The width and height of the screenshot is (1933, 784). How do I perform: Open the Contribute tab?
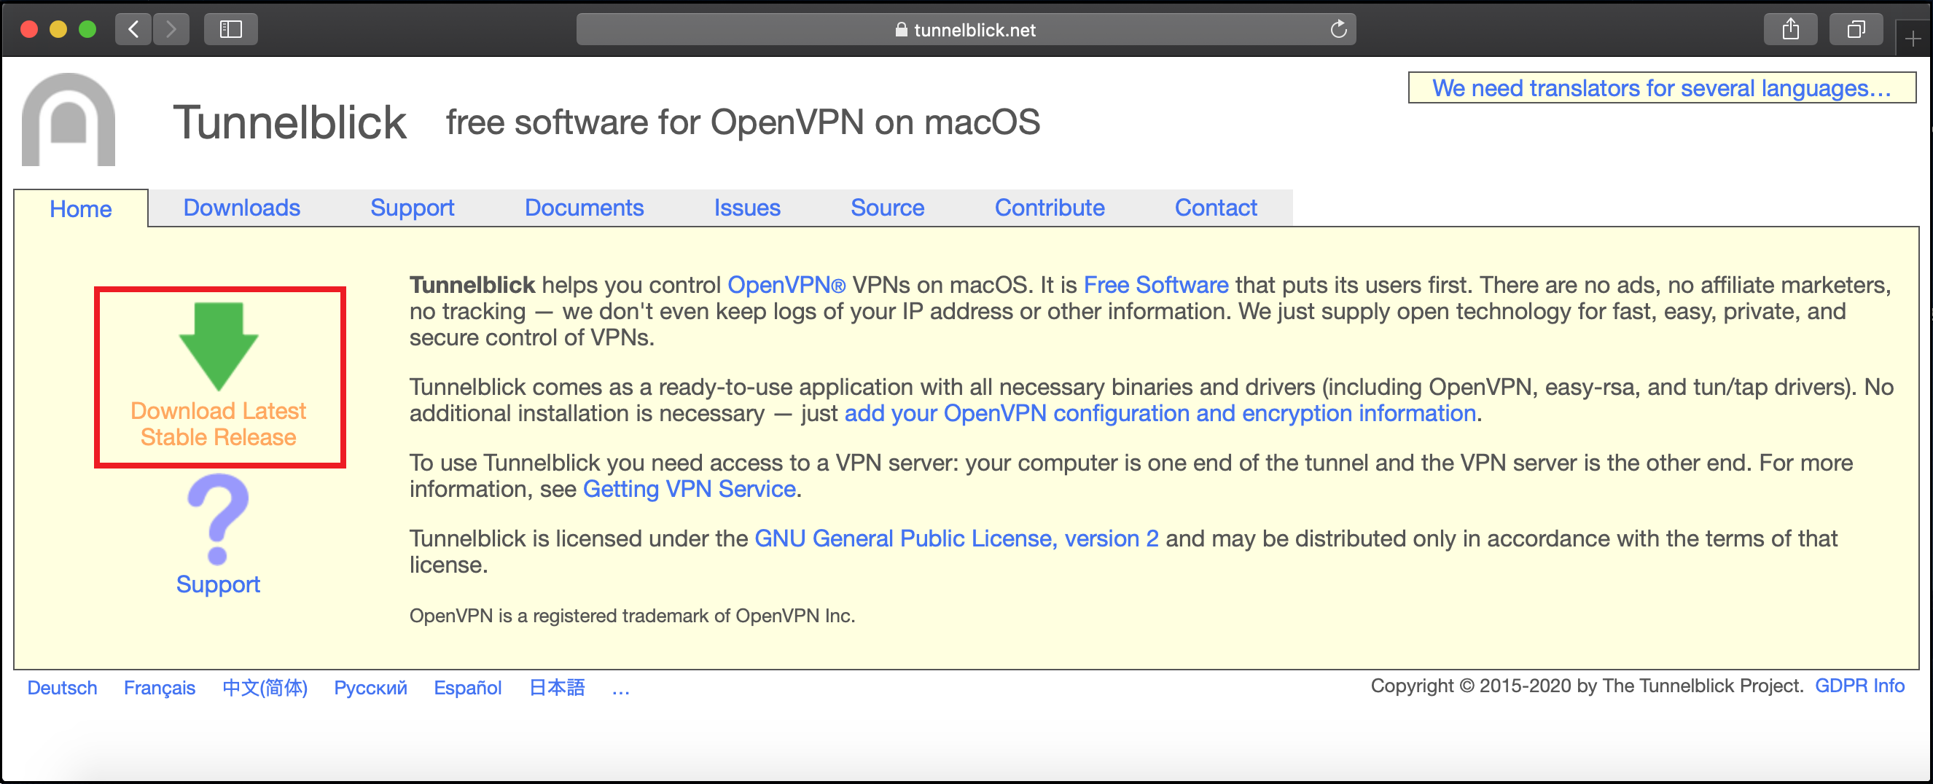[x=1049, y=207]
